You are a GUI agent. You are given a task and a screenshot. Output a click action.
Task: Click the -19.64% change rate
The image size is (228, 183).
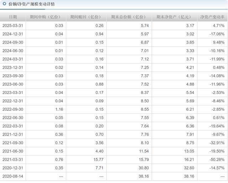pyautogui.click(x=217, y=126)
